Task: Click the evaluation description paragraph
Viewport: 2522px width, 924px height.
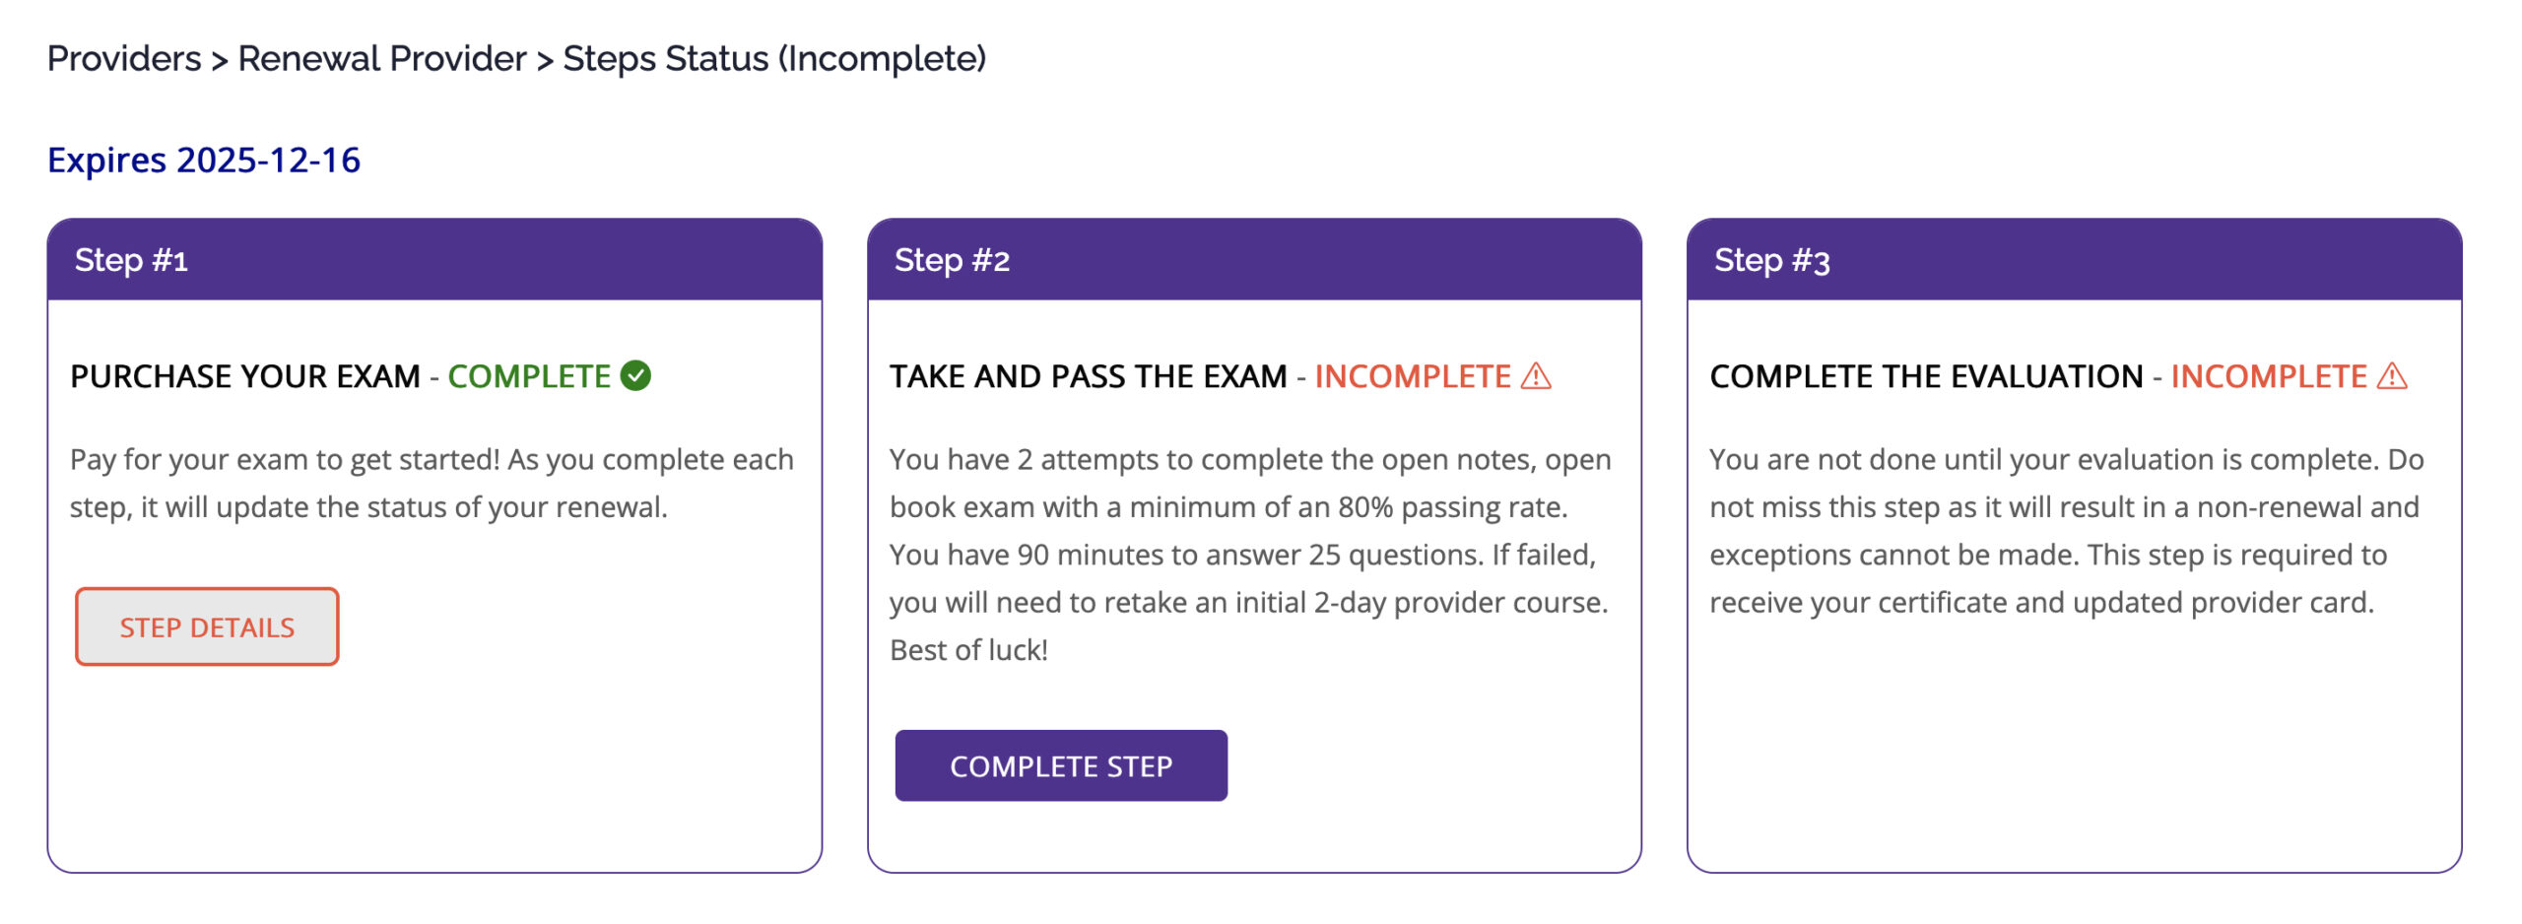Action: point(2066,530)
